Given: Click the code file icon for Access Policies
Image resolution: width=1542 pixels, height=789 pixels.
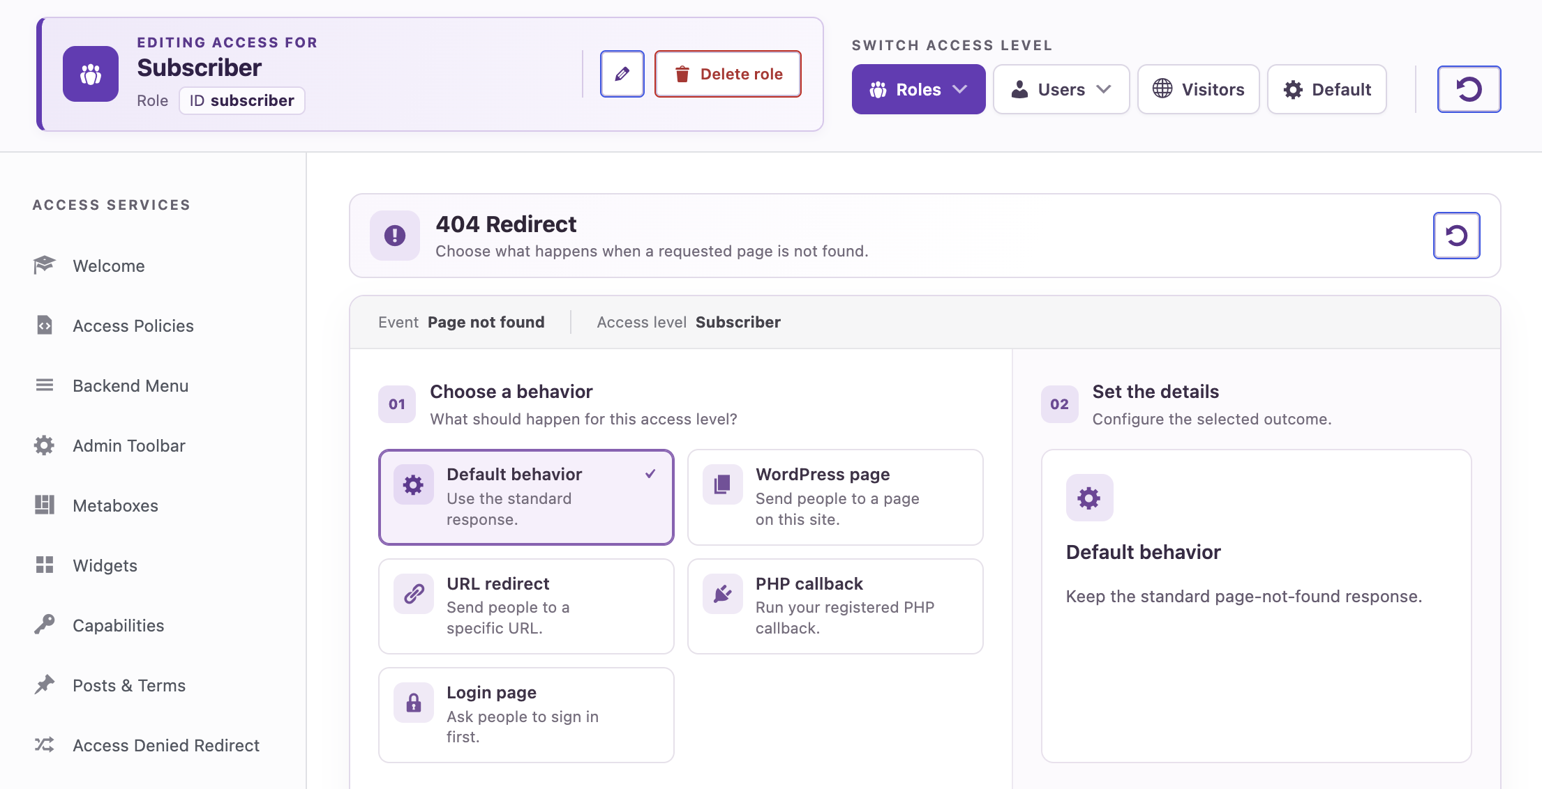Looking at the screenshot, I should click(45, 325).
